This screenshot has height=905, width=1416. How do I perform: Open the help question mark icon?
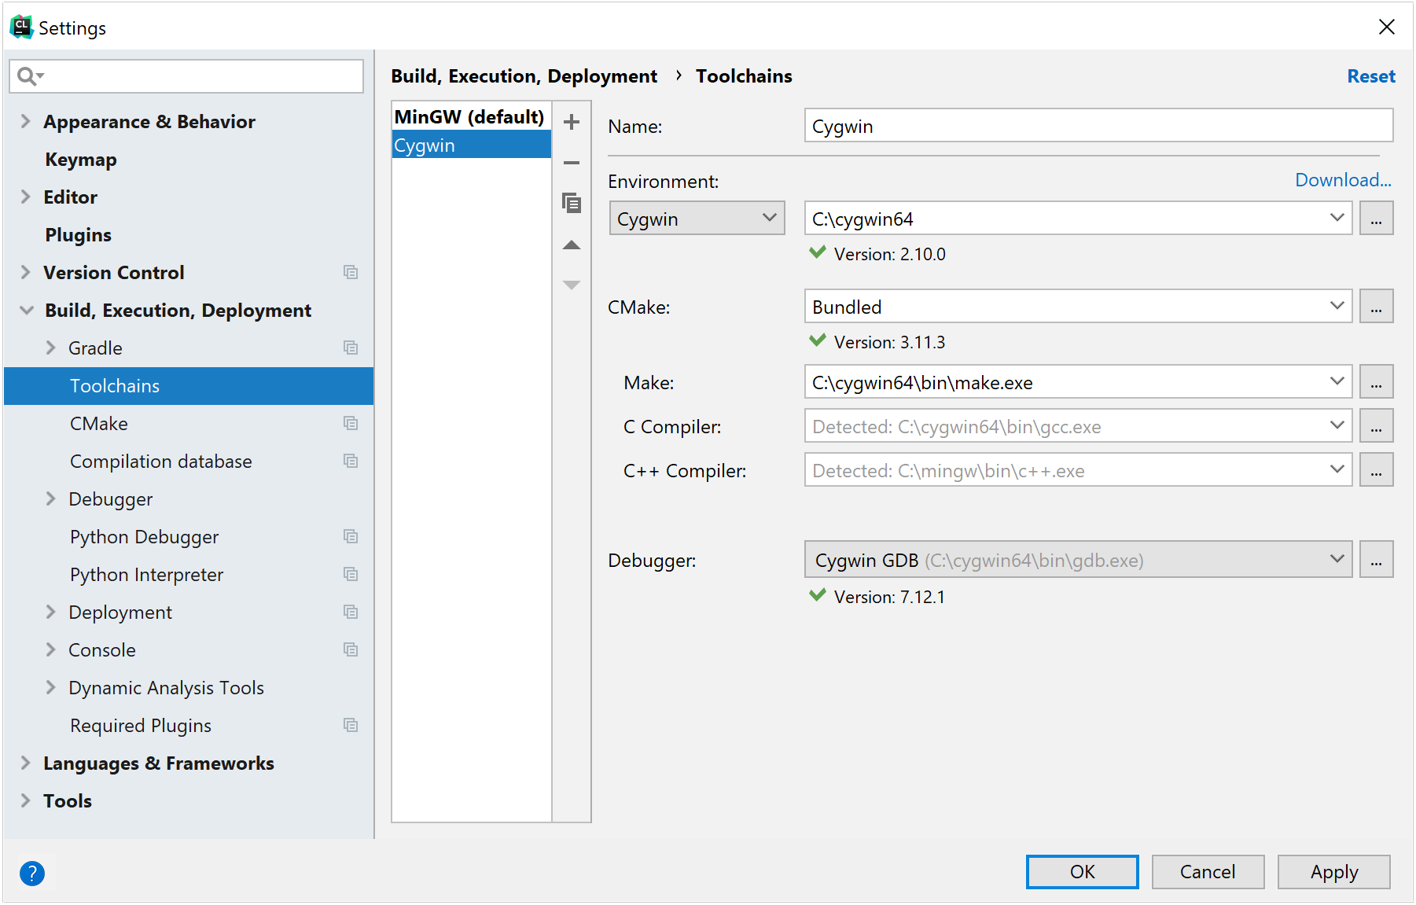click(x=32, y=873)
